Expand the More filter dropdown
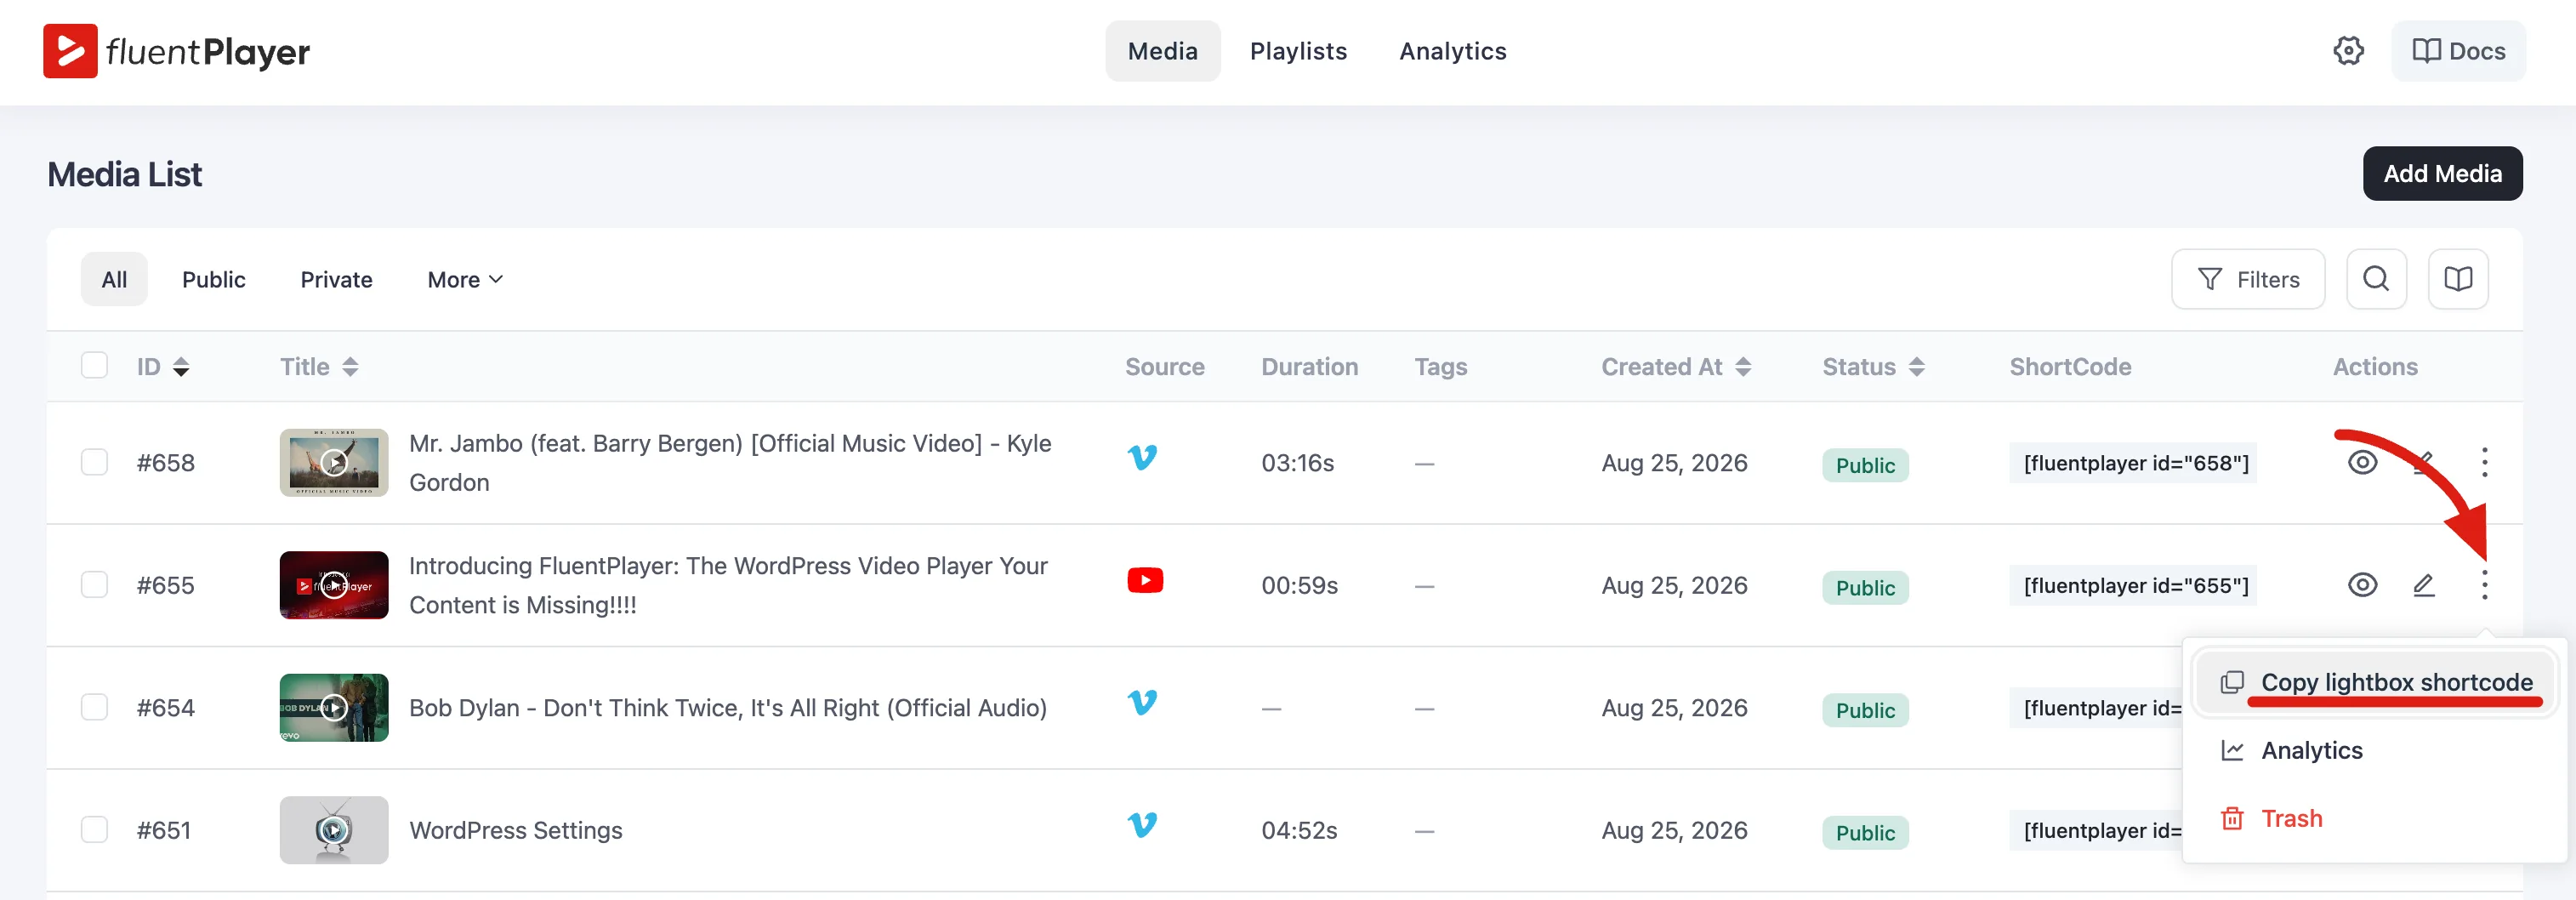The image size is (2576, 900). click(465, 280)
